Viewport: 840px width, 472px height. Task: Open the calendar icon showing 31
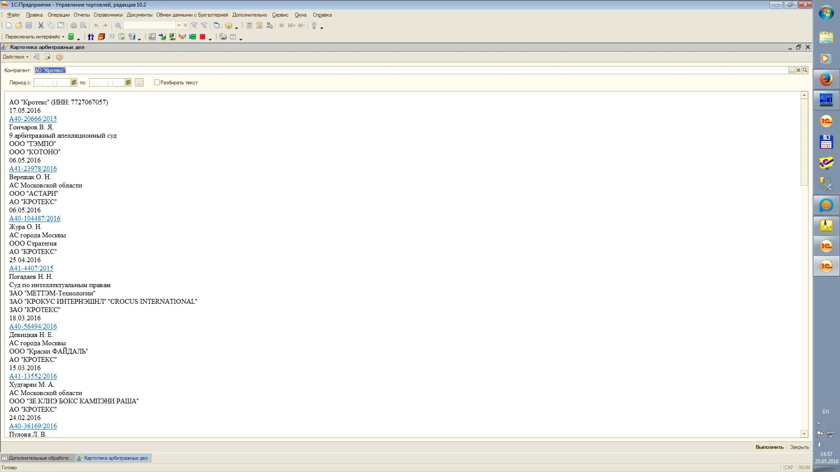click(x=259, y=25)
